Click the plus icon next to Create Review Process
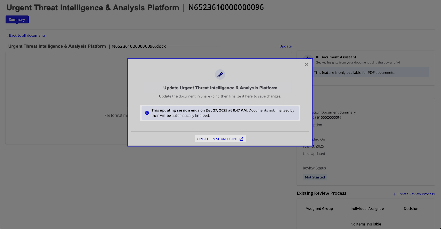 (x=395, y=194)
